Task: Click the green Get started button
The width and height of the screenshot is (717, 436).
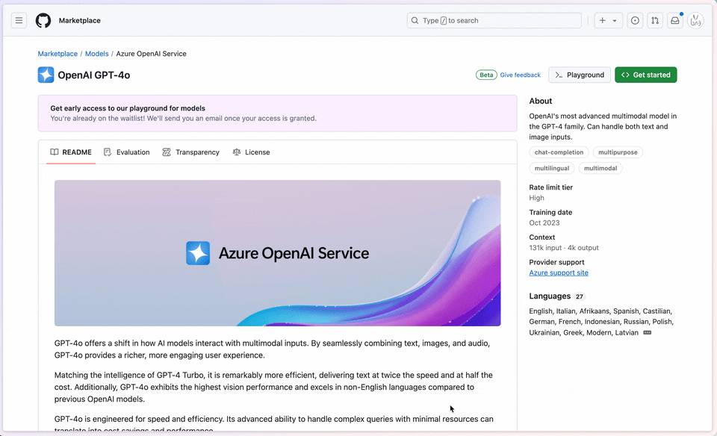Action: point(645,75)
